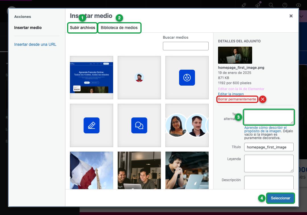Click the Acciones heading in the sidebar
This screenshot has width=307, height=215.
pyautogui.click(x=22, y=17)
